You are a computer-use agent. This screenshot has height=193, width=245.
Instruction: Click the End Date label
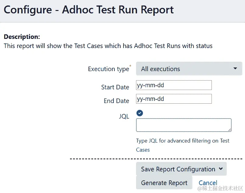[x=116, y=101]
